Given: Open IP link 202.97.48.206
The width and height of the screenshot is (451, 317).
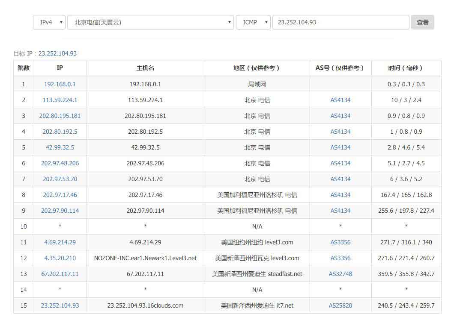Looking at the screenshot, I should (x=60, y=163).
